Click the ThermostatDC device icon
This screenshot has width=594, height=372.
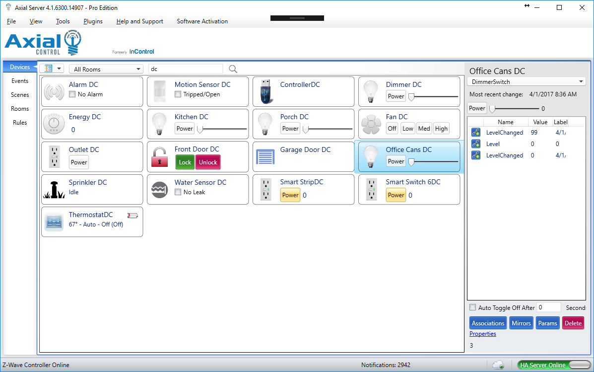tap(54, 222)
